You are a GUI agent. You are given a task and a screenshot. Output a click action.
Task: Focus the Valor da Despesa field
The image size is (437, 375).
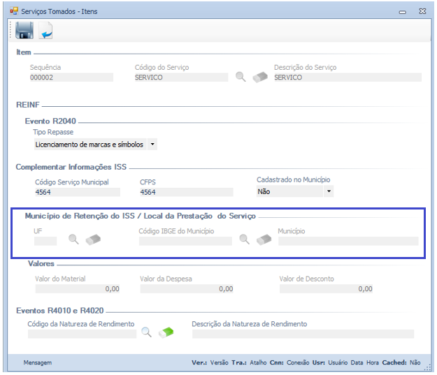(x=187, y=289)
